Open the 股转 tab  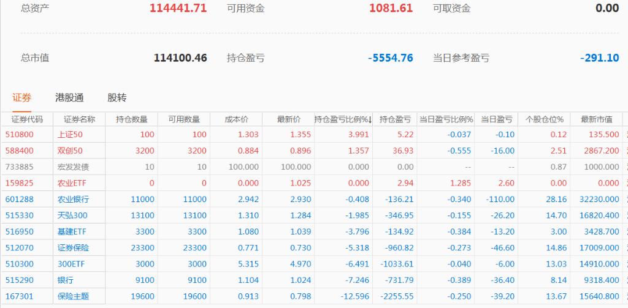tap(117, 97)
